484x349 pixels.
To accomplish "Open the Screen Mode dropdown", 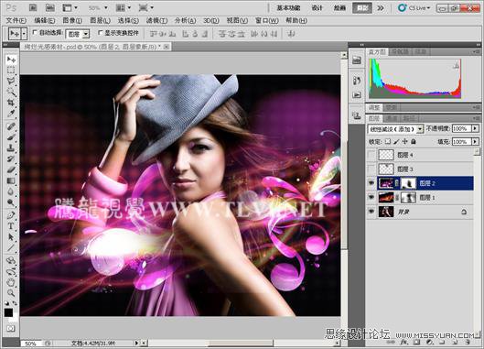I will 146,7.
